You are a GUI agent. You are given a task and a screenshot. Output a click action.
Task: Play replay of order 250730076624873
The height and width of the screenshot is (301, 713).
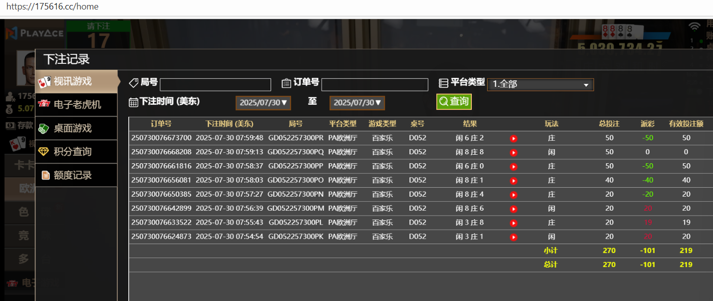tap(513, 237)
